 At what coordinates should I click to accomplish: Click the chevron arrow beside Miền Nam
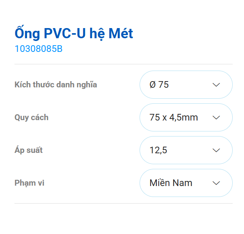coord(216,183)
